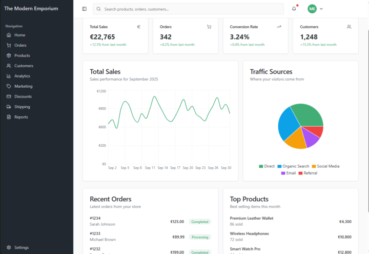
Task: Click the Orders cart icon in sidebar
Action: tap(9, 45)
